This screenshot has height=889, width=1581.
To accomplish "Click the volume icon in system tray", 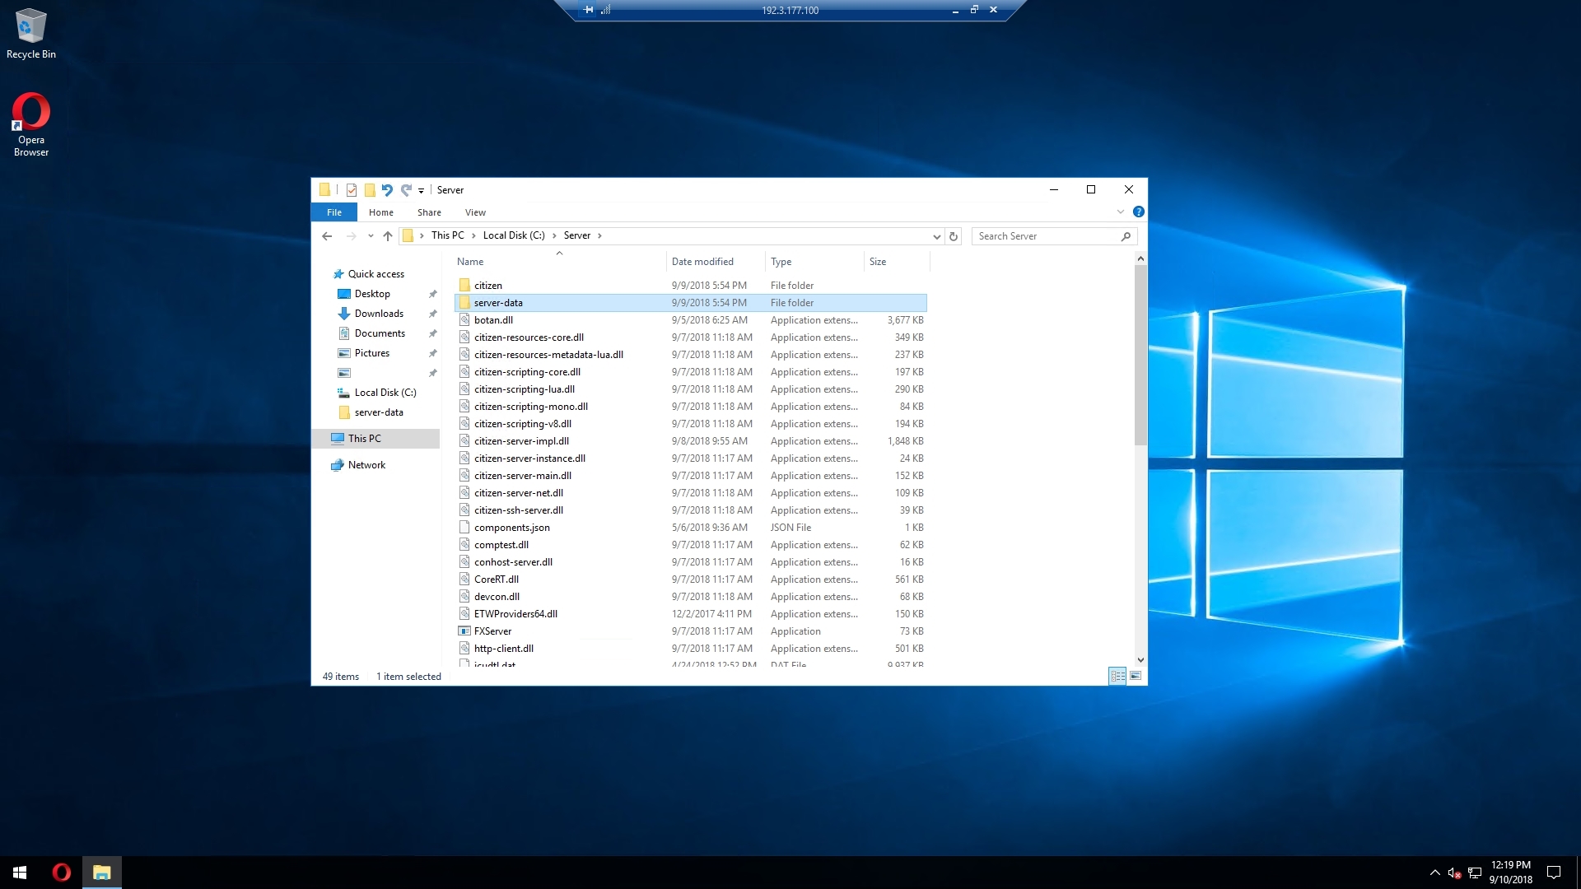I will [1453, 873].
